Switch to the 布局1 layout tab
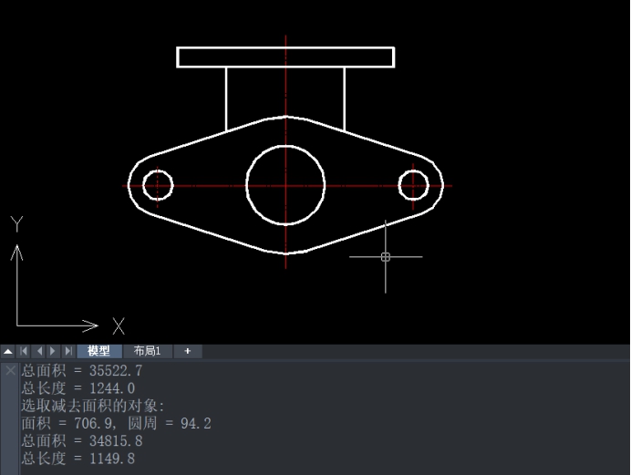This screenshot has height=475, width=631. (x=147, y=351)
